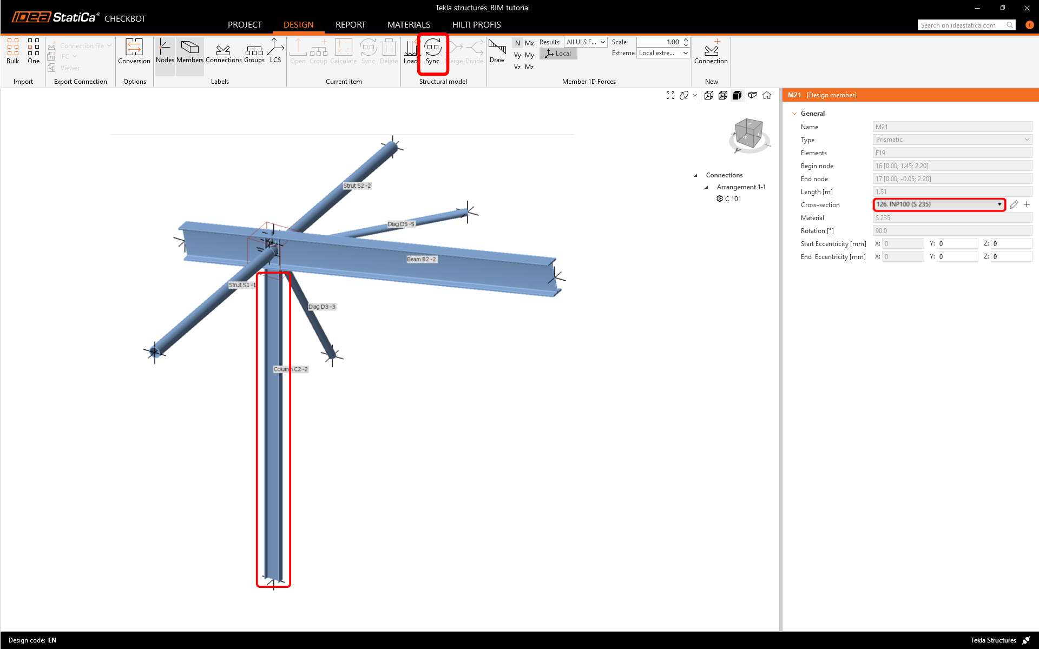The image size is (1039, 649).
Task: Toggle Nodes labels display
Action: (165, 51)
